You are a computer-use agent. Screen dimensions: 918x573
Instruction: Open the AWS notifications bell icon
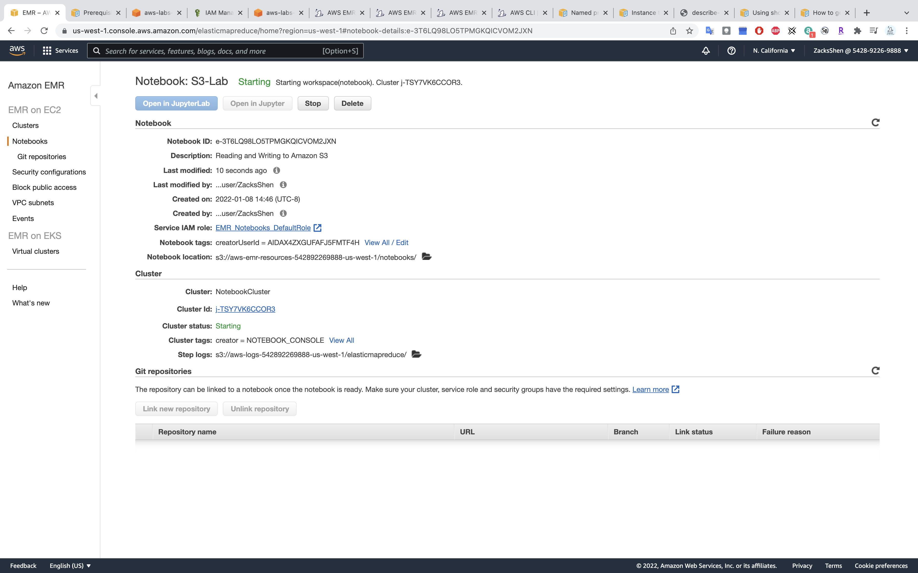[706, 51]
